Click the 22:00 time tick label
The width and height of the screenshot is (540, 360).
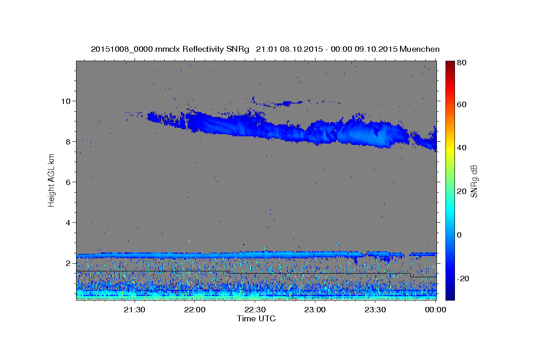pyautogui.click(x=195, y=310)
